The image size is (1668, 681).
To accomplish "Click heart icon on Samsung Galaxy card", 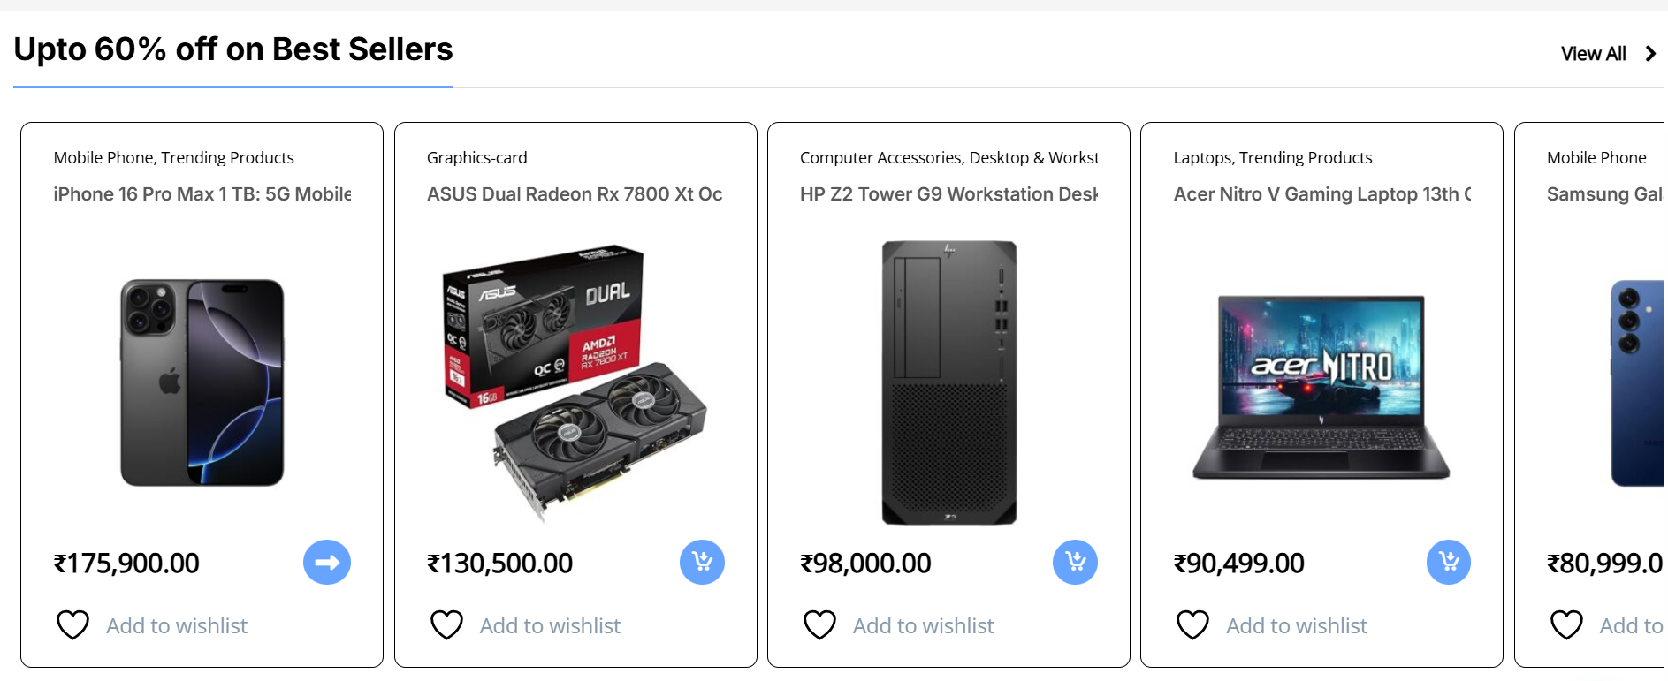I will point(1566,625).
